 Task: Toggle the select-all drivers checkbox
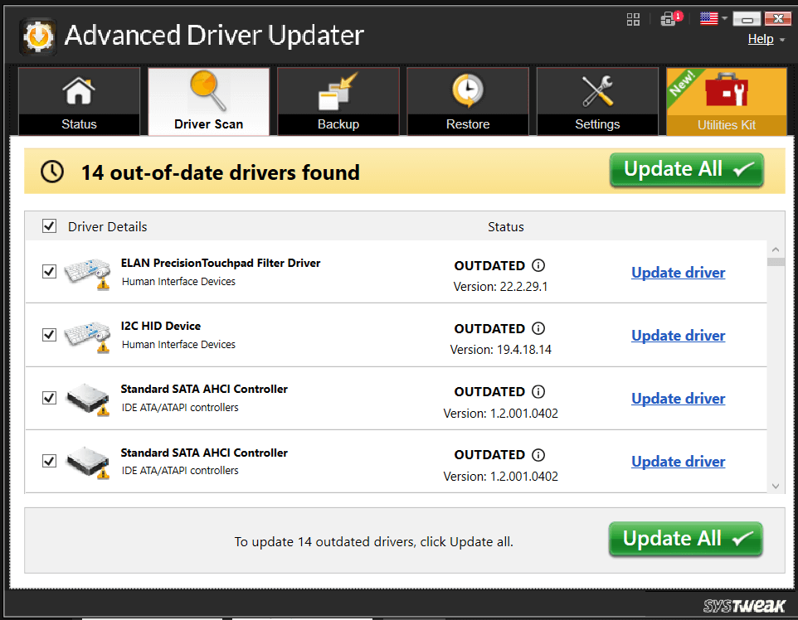point(49,225)
